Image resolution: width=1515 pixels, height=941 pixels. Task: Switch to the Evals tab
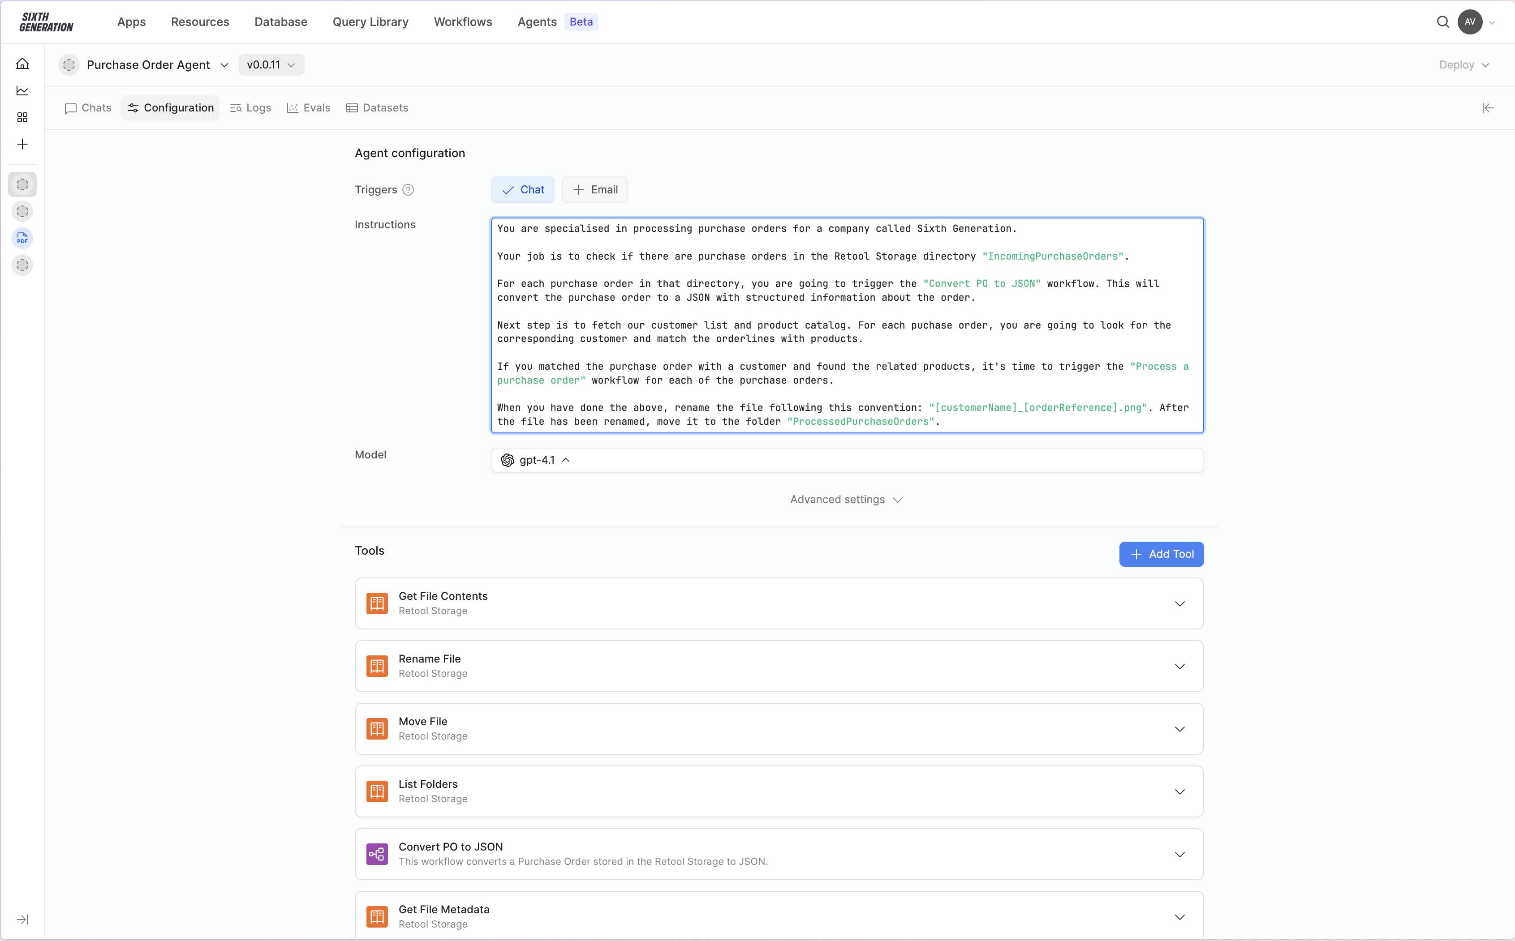click(x=308, y=108)
